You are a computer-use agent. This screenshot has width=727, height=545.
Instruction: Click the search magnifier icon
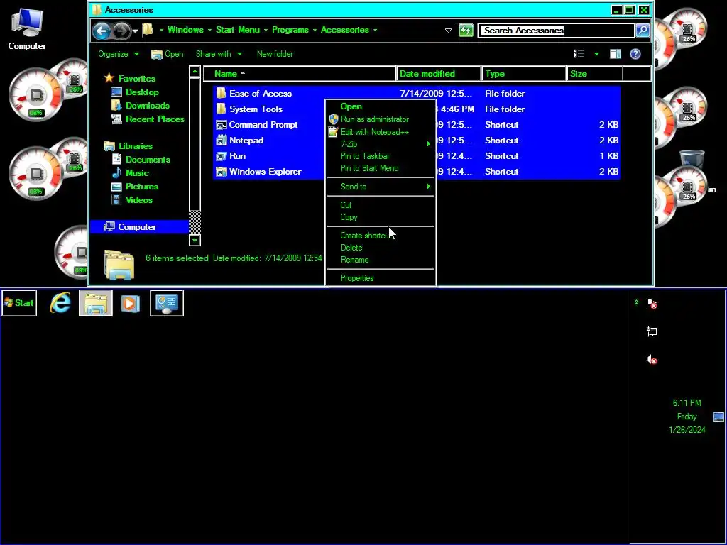pyautogui.click(x=642, y=30)
